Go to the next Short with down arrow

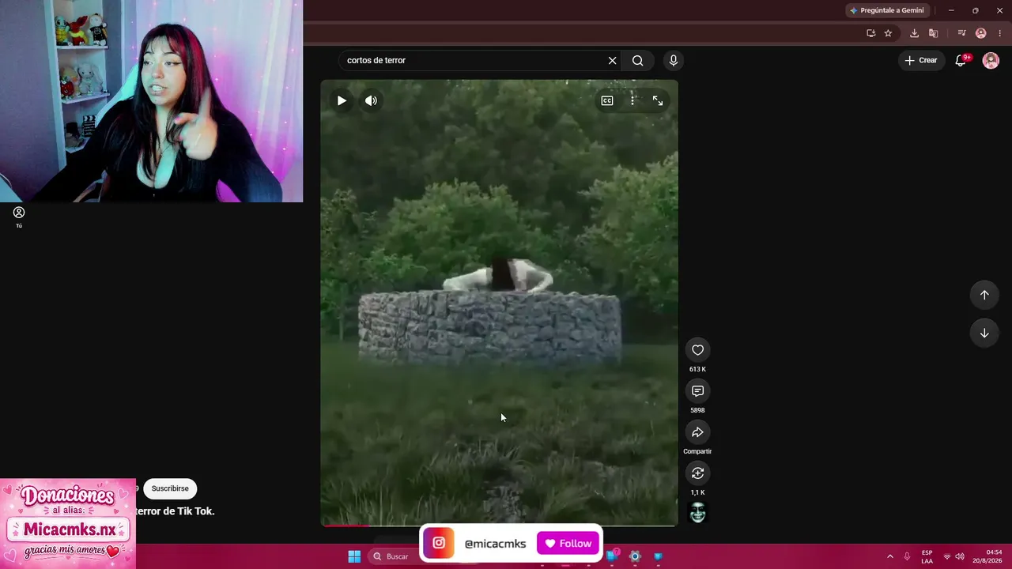coord(984,333)
